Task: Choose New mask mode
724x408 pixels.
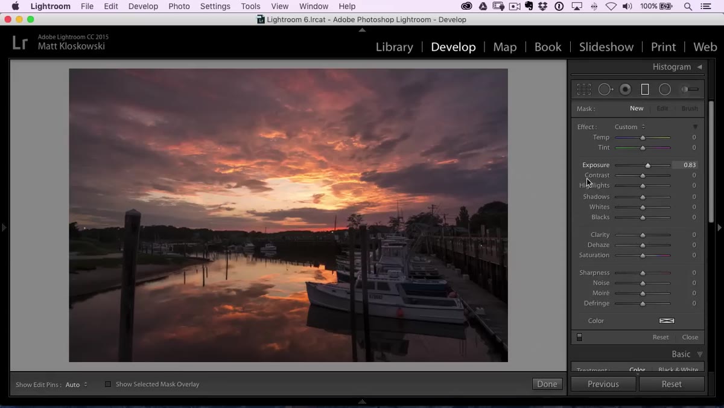Action: click(637, 109)
